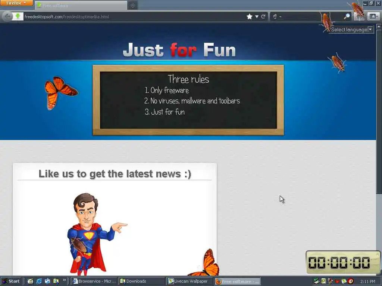This screenshot has width=382, height=286.
Task: Click the Just for Fun header logo
Action: click(x=179, y=50)
